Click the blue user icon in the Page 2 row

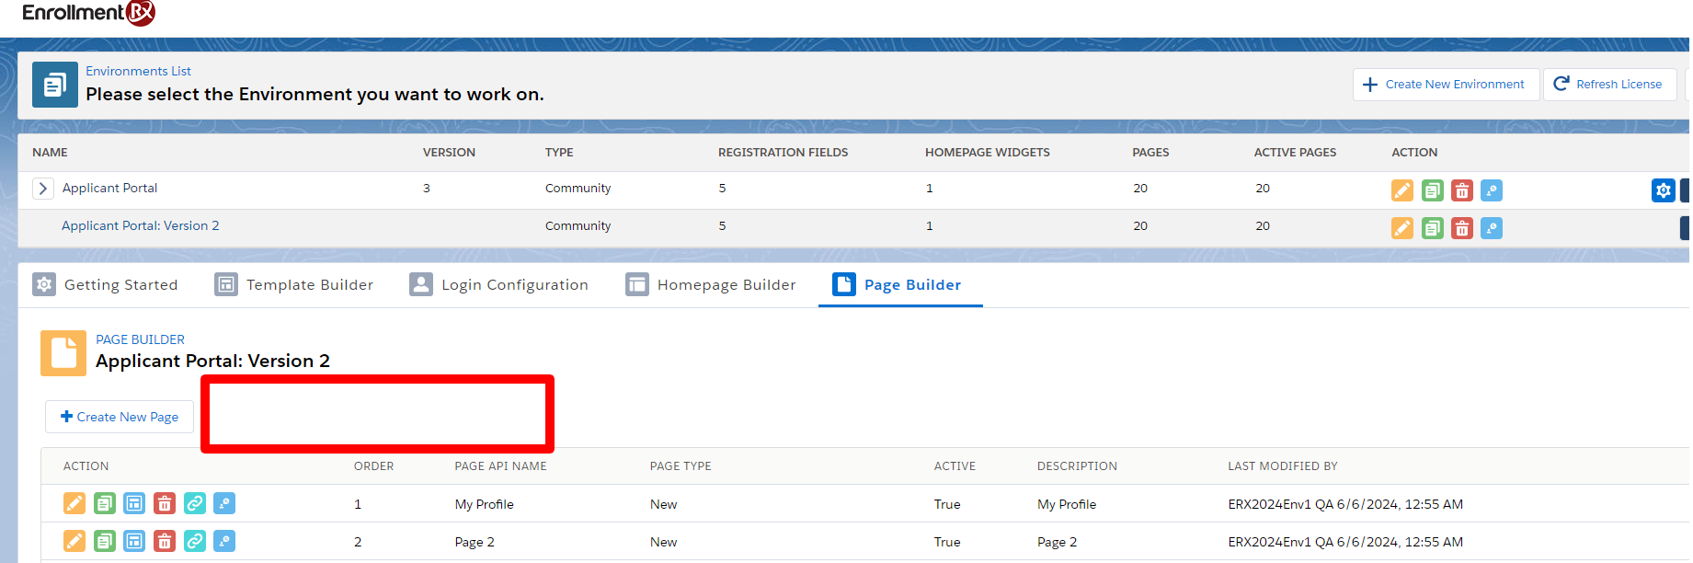point(224,541)
